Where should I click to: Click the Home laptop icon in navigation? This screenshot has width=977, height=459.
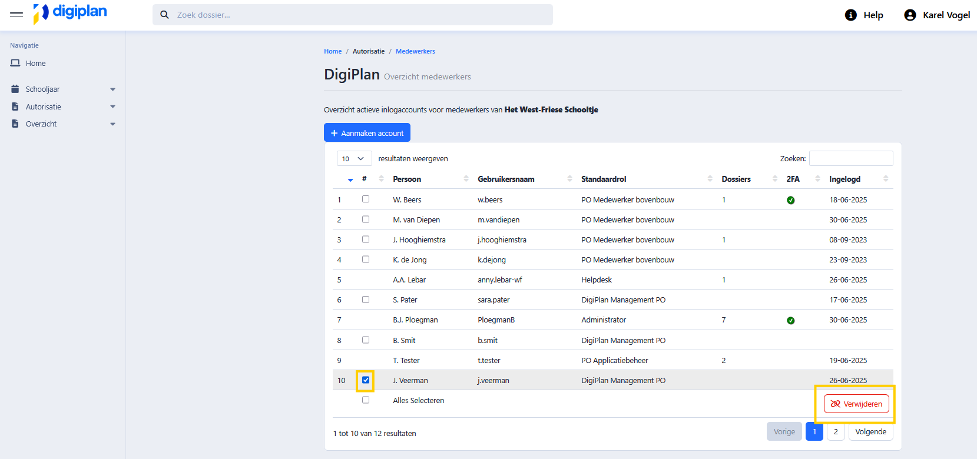(15, 63)
